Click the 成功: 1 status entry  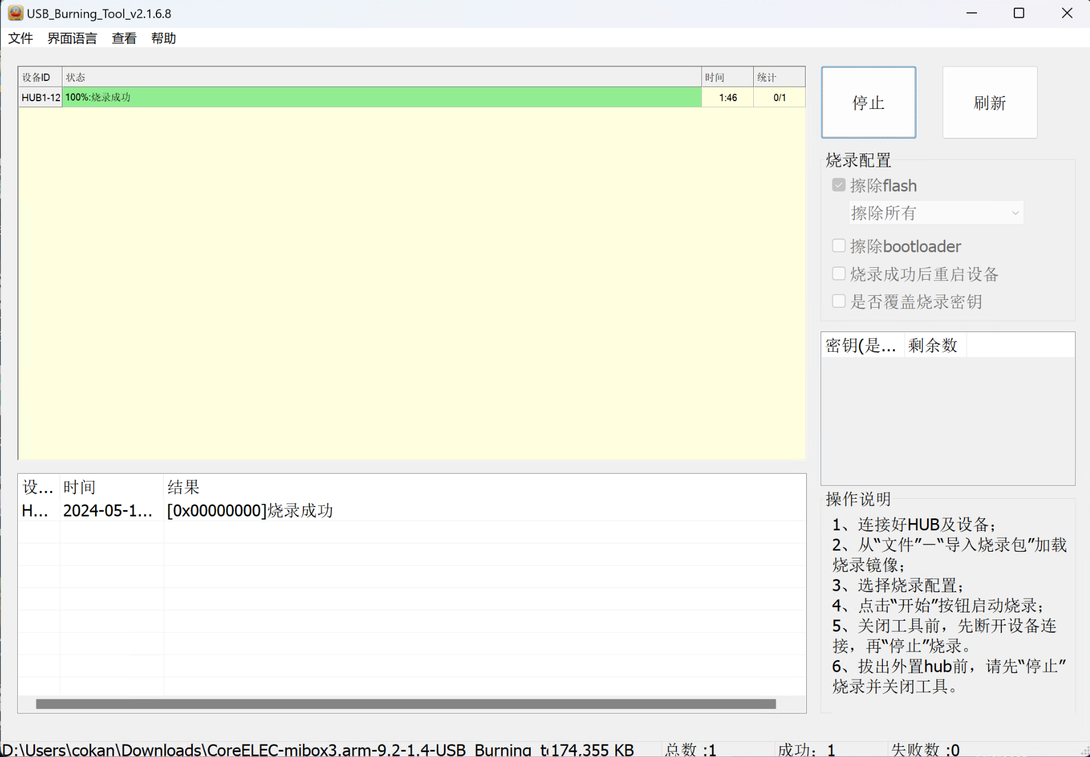(x=806, y=750)
